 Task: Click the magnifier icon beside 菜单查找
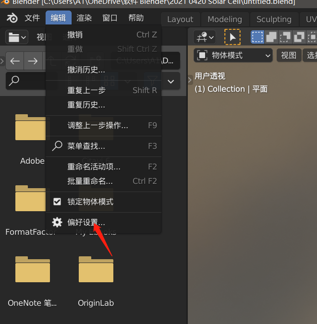pyautogui.click(x=57, y=146)
